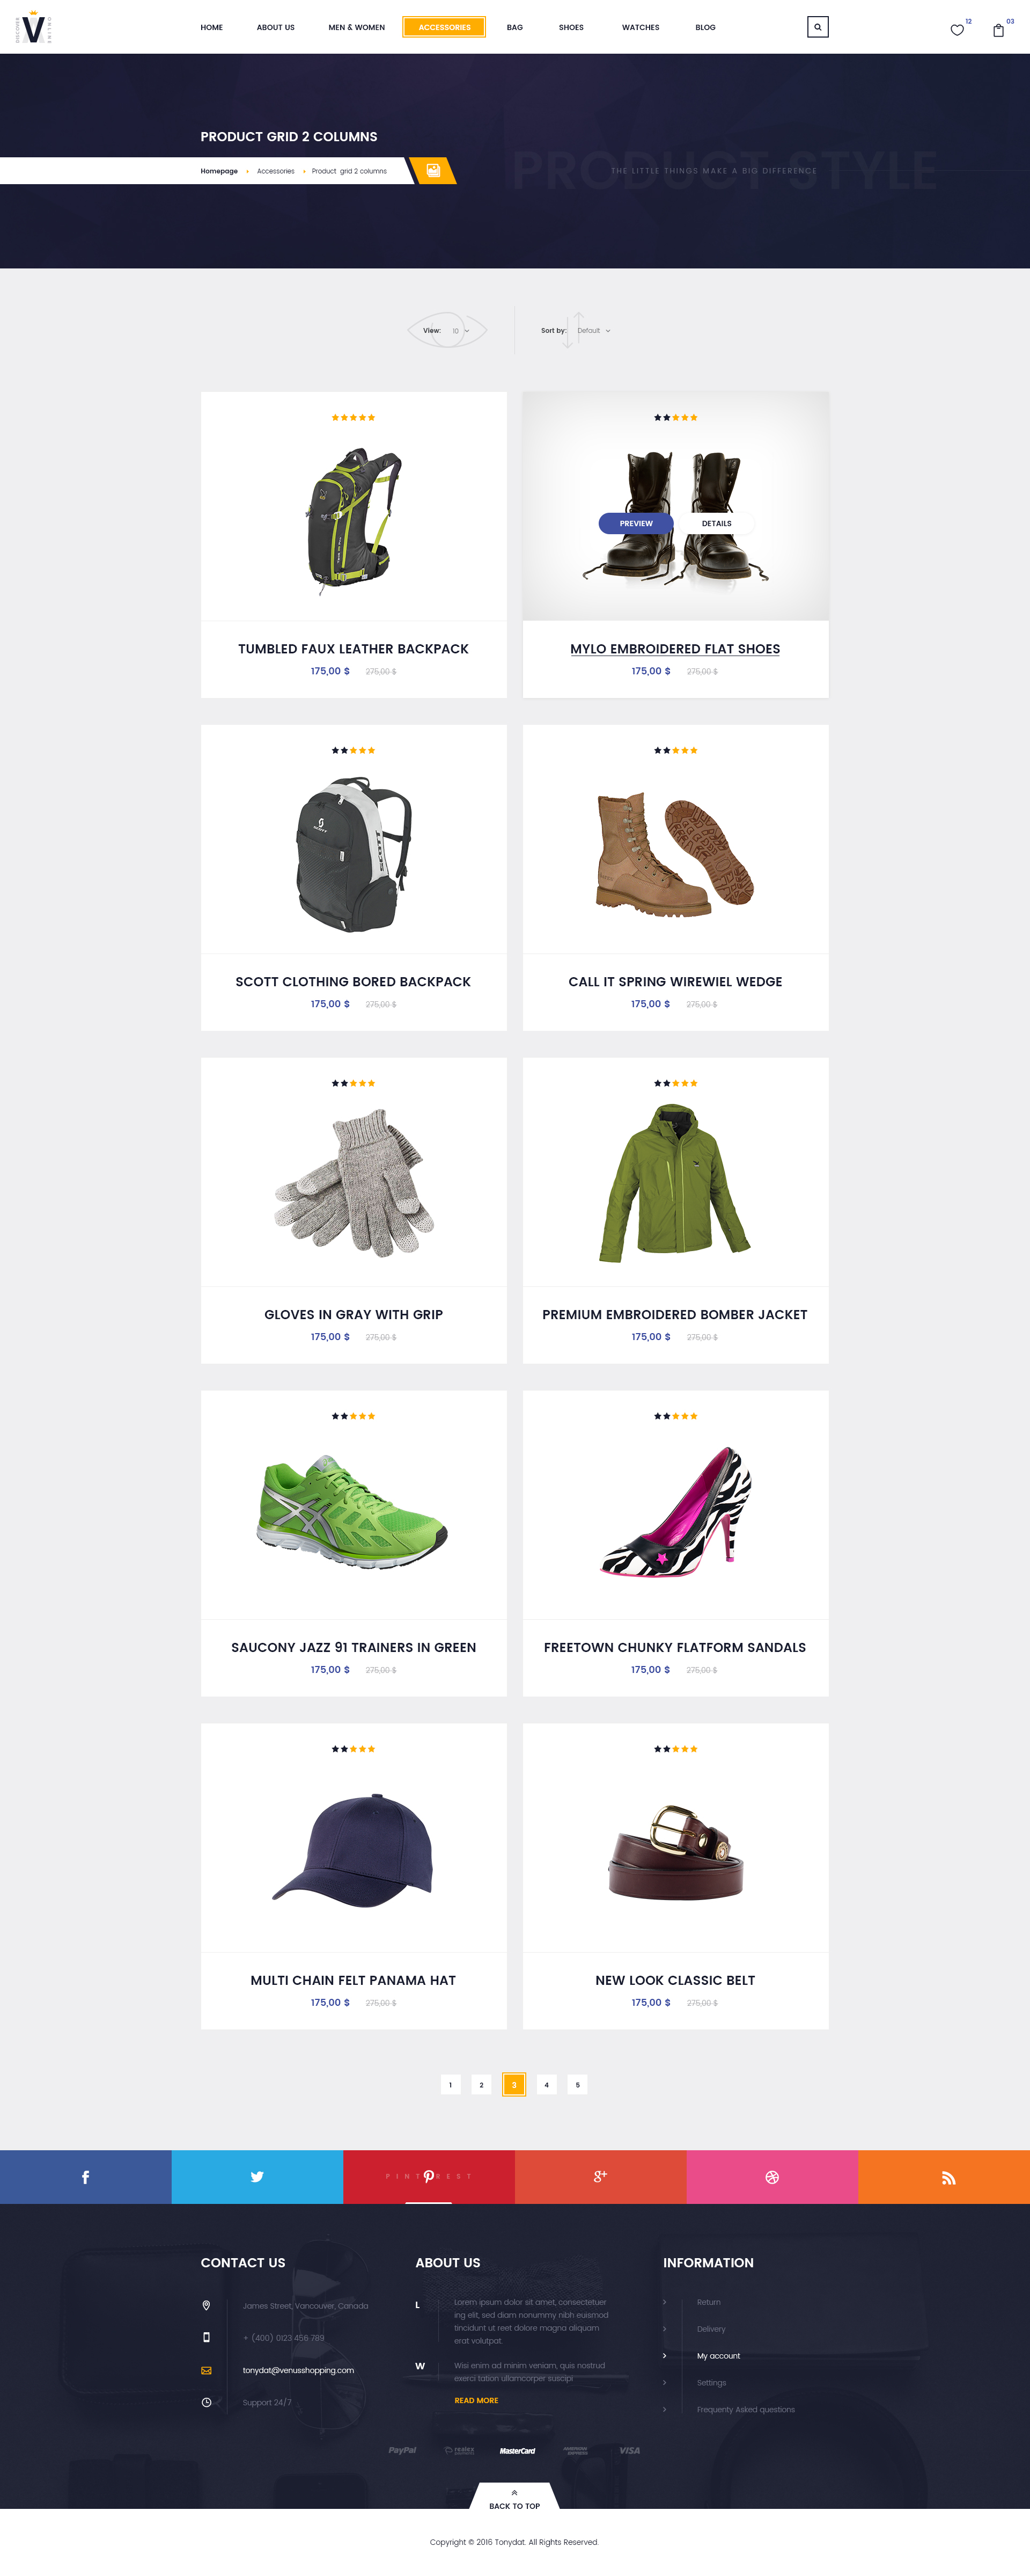This screenshot has width=1030, height=2576.
Task: Click Preview button on Mylo shoes
Action: (x=636, y=523)
